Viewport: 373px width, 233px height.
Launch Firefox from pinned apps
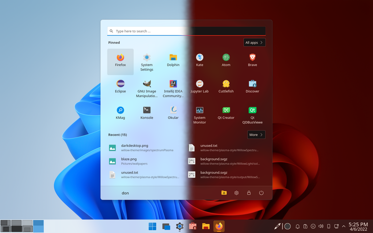[x=120, y=62]
